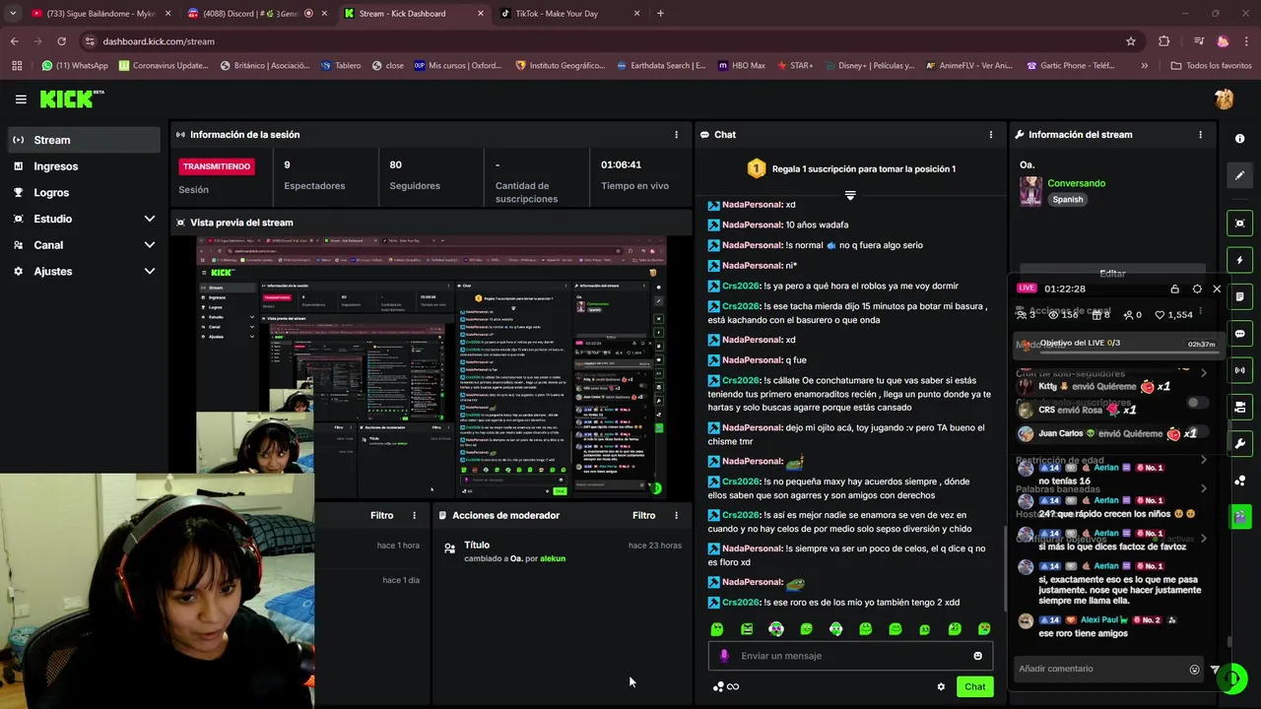Open the Gartic Phone bookmark
The image size is (1261, 709).
point(1071,66)
